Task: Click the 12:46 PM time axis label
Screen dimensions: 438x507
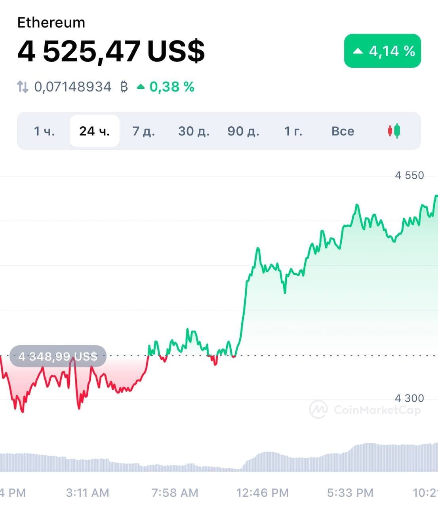Action: [263, 493]
